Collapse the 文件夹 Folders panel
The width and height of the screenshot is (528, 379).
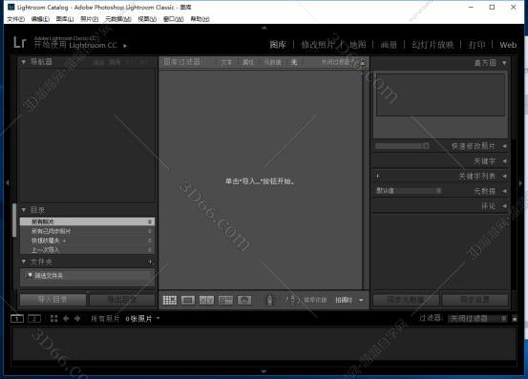pos(24,262)
